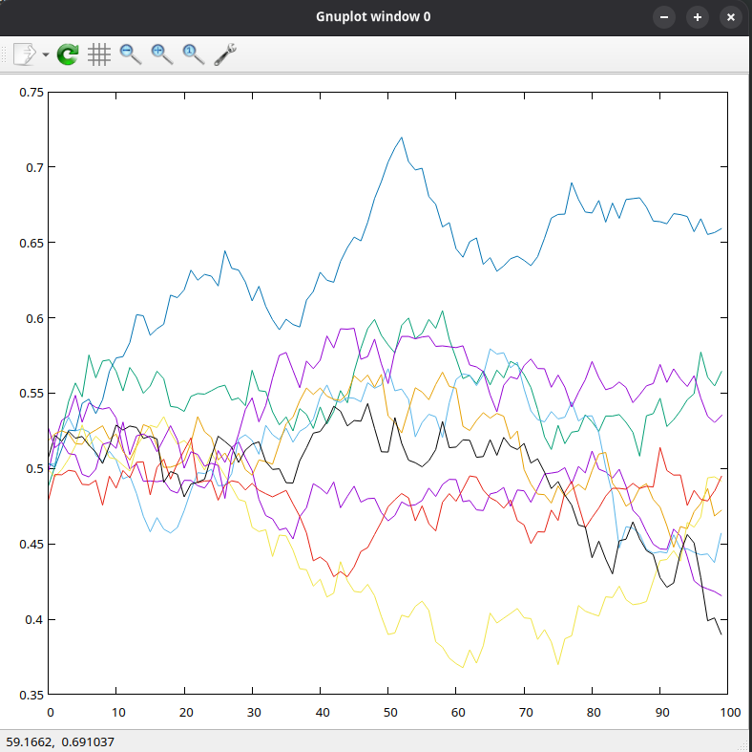Click the y-axis label 0.4
This screenshot has width=752, height=752.
(x=34, y=619)
